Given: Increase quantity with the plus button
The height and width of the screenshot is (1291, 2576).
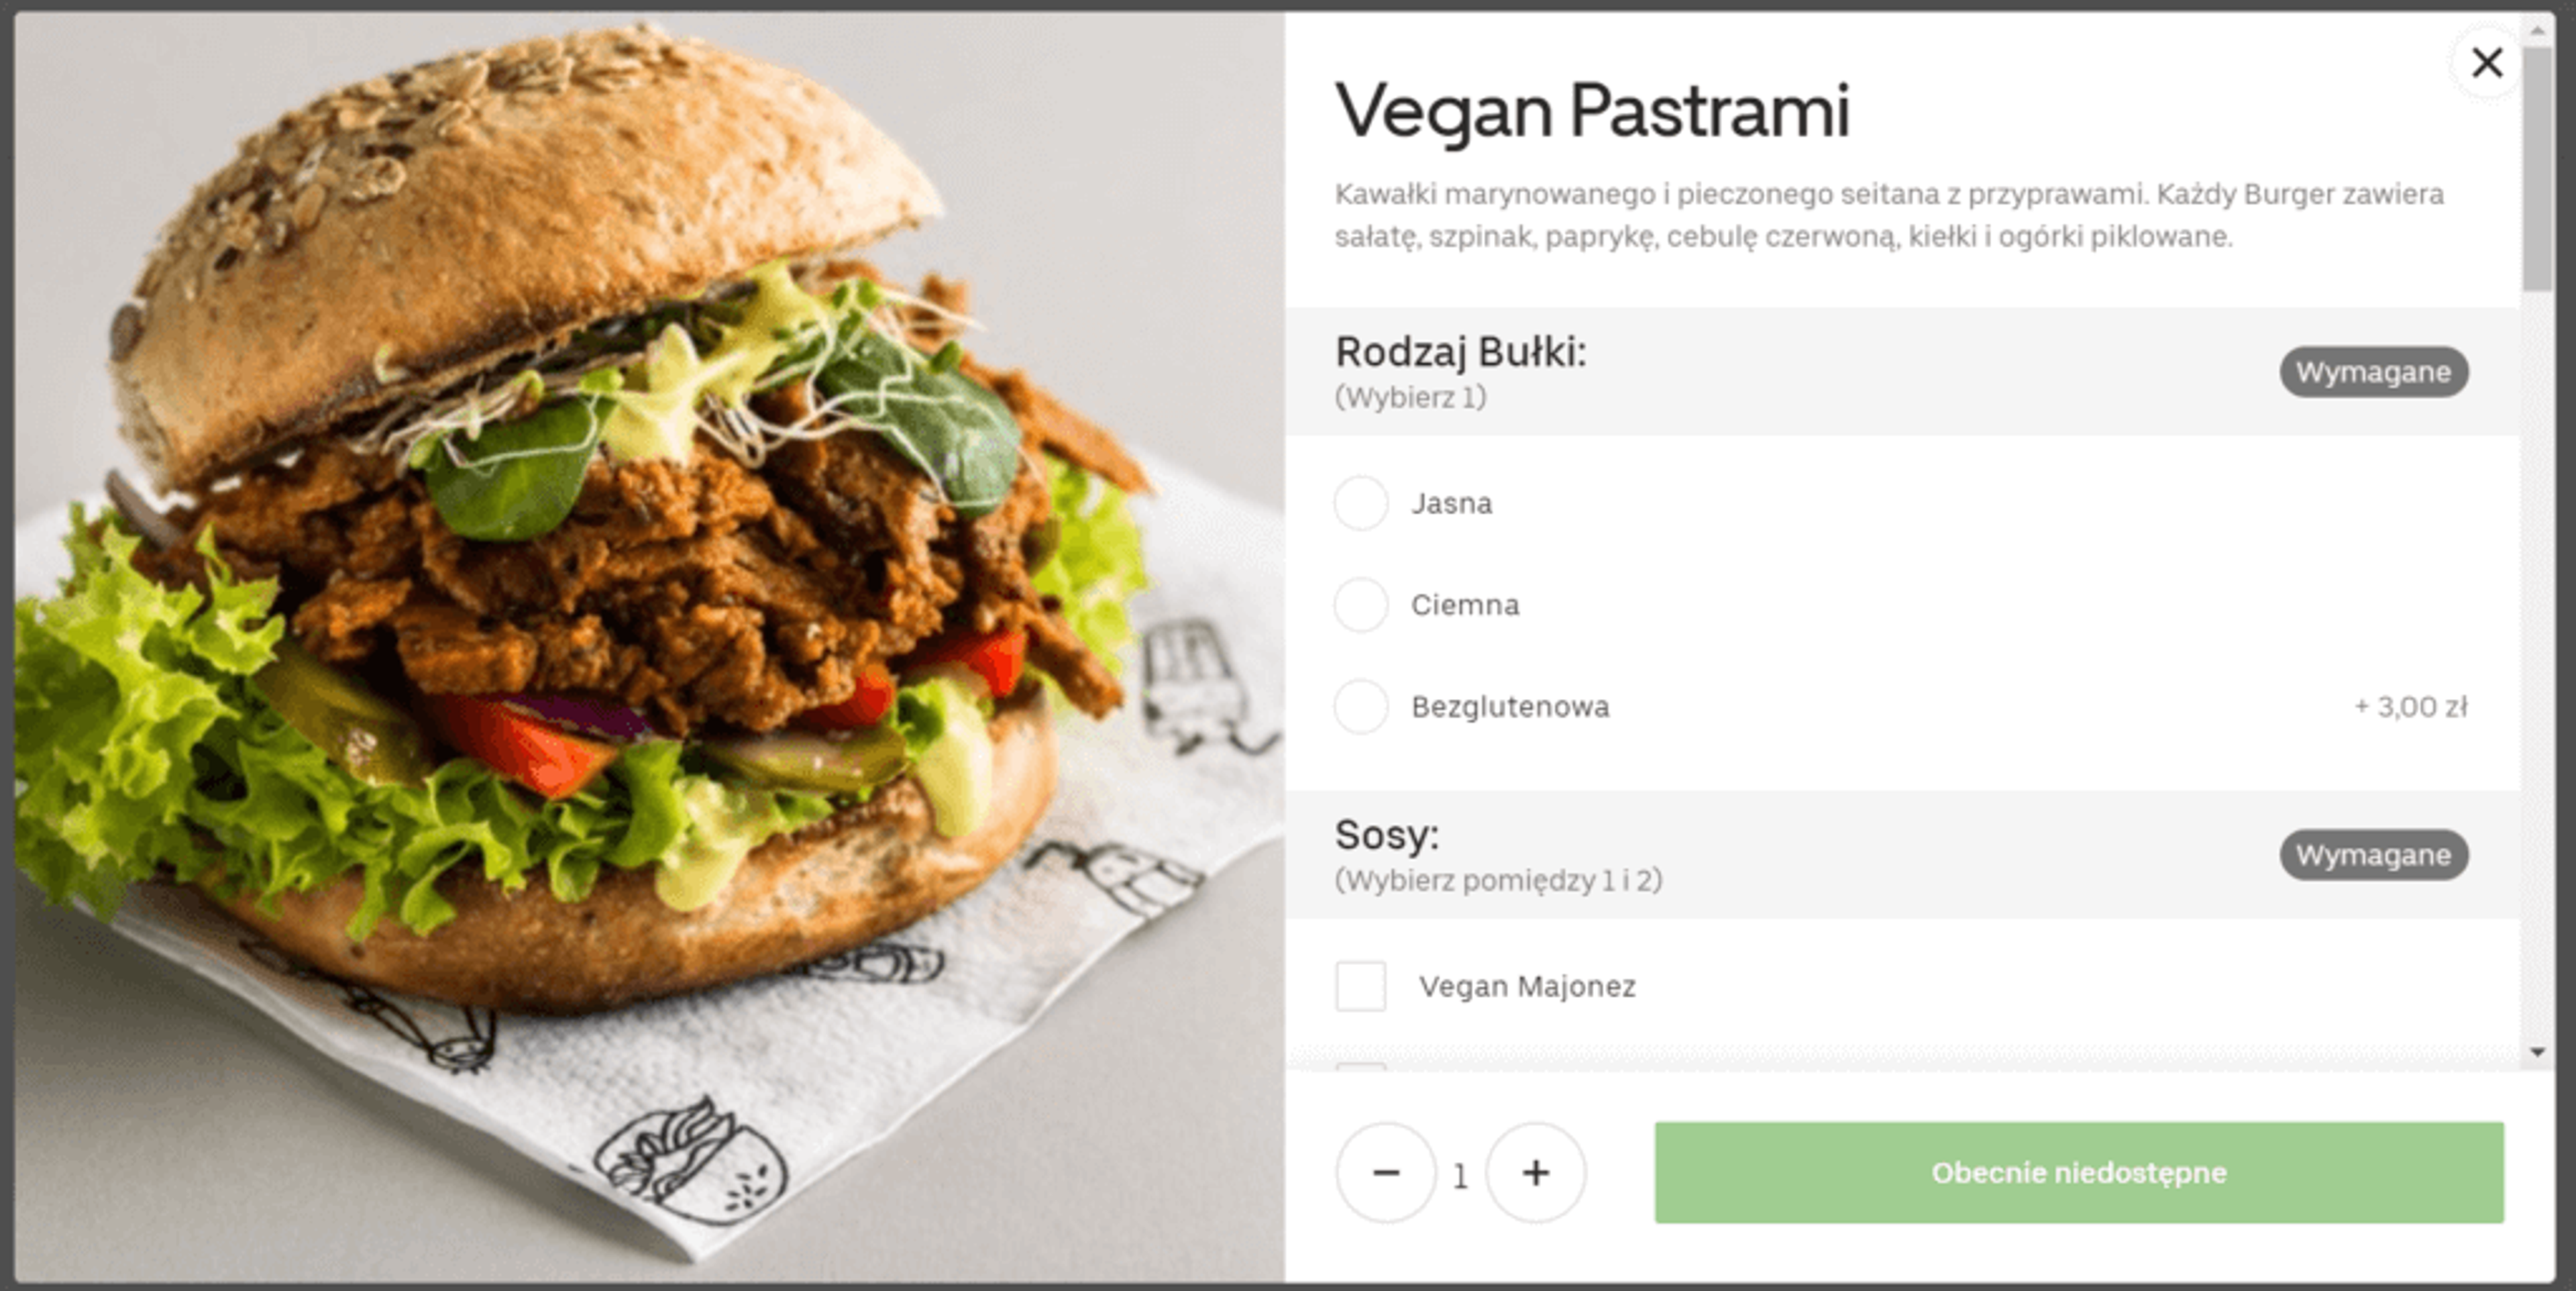Looking at the screenshot, I should coord(1536,1173).
